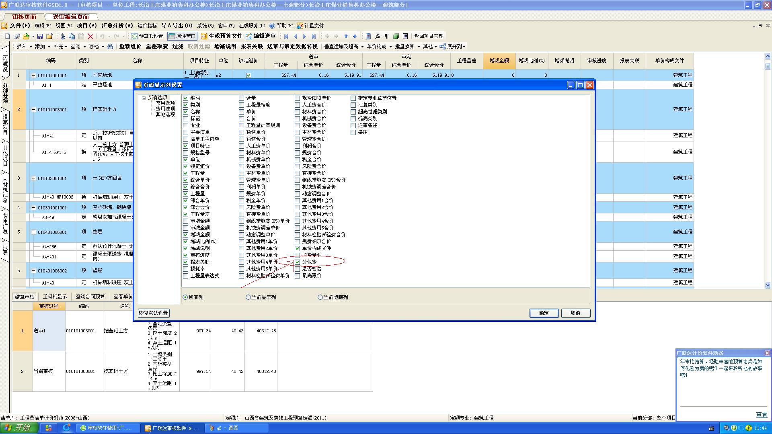Open the 批量换算 dropdown

point(407,47)
